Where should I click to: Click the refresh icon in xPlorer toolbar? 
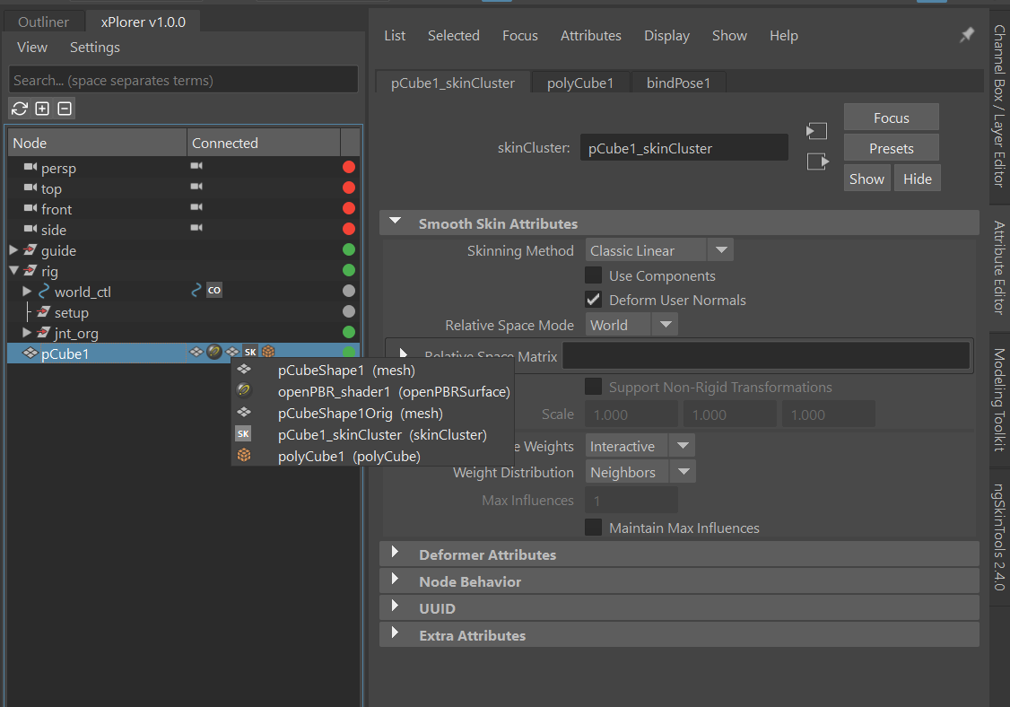[x=20, y=109]
